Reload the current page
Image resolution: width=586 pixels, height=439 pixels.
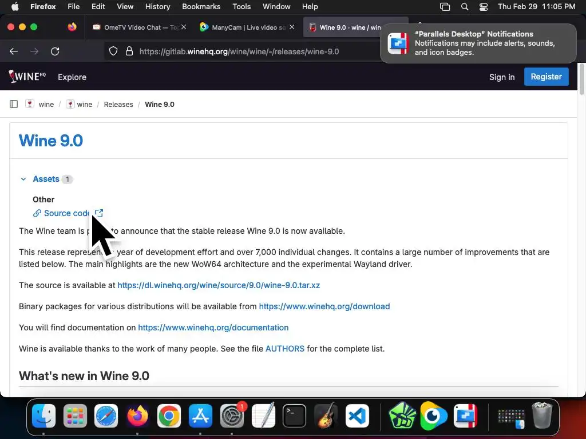[x=55, y=51]
